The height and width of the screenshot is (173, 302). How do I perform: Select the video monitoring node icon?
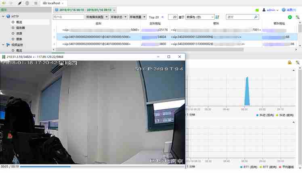pyautogui.click(x=8, y=45)
